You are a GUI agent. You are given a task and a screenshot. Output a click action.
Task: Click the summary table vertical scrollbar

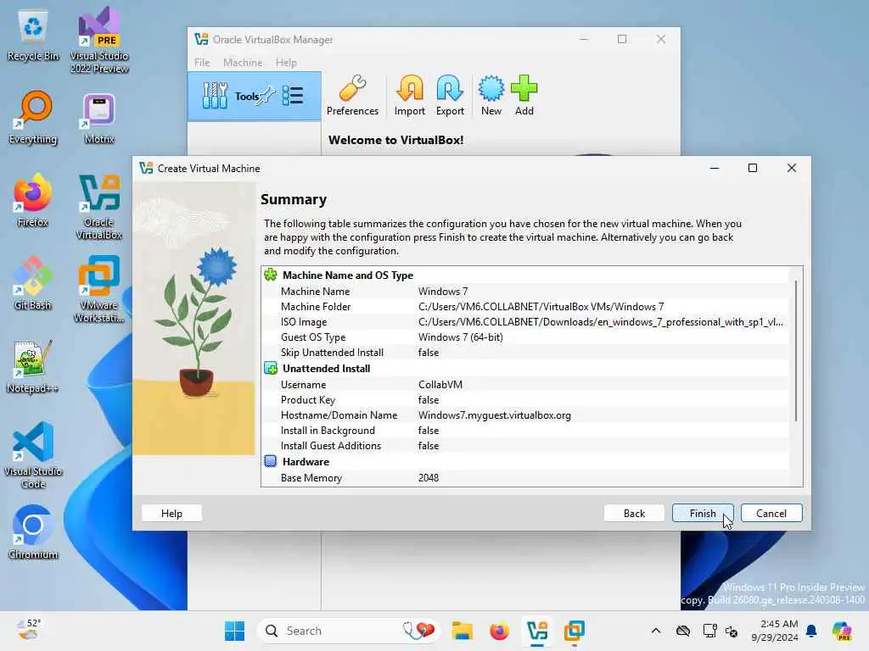(x=796, y=351)
